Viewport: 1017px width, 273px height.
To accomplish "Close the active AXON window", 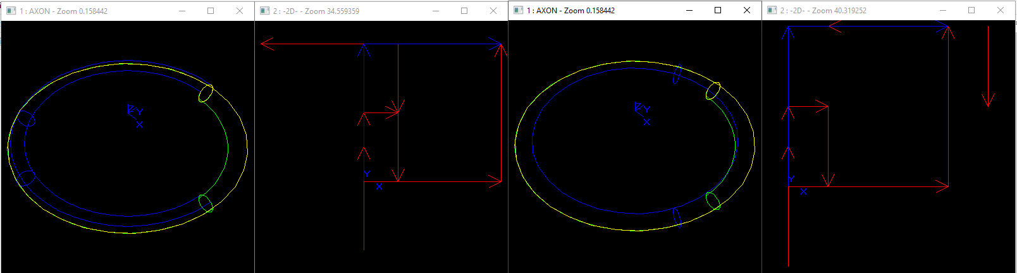I will (747, 10).
